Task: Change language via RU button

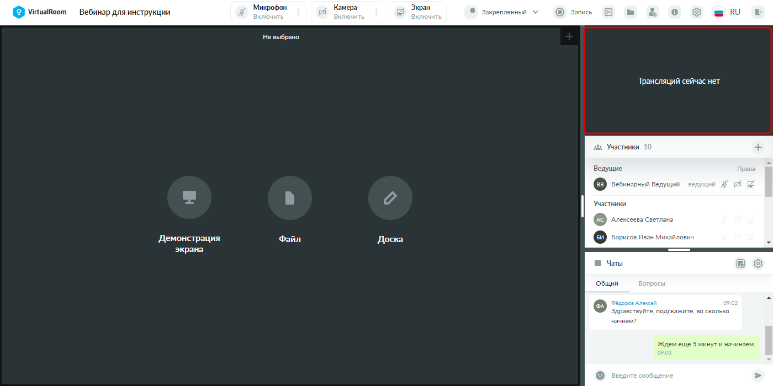Action: coord(727,12)
